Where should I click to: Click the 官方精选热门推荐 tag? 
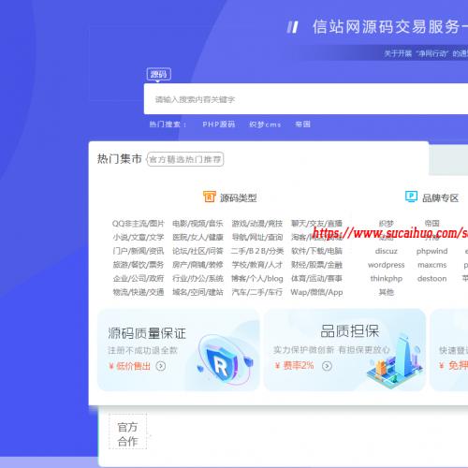185,159
